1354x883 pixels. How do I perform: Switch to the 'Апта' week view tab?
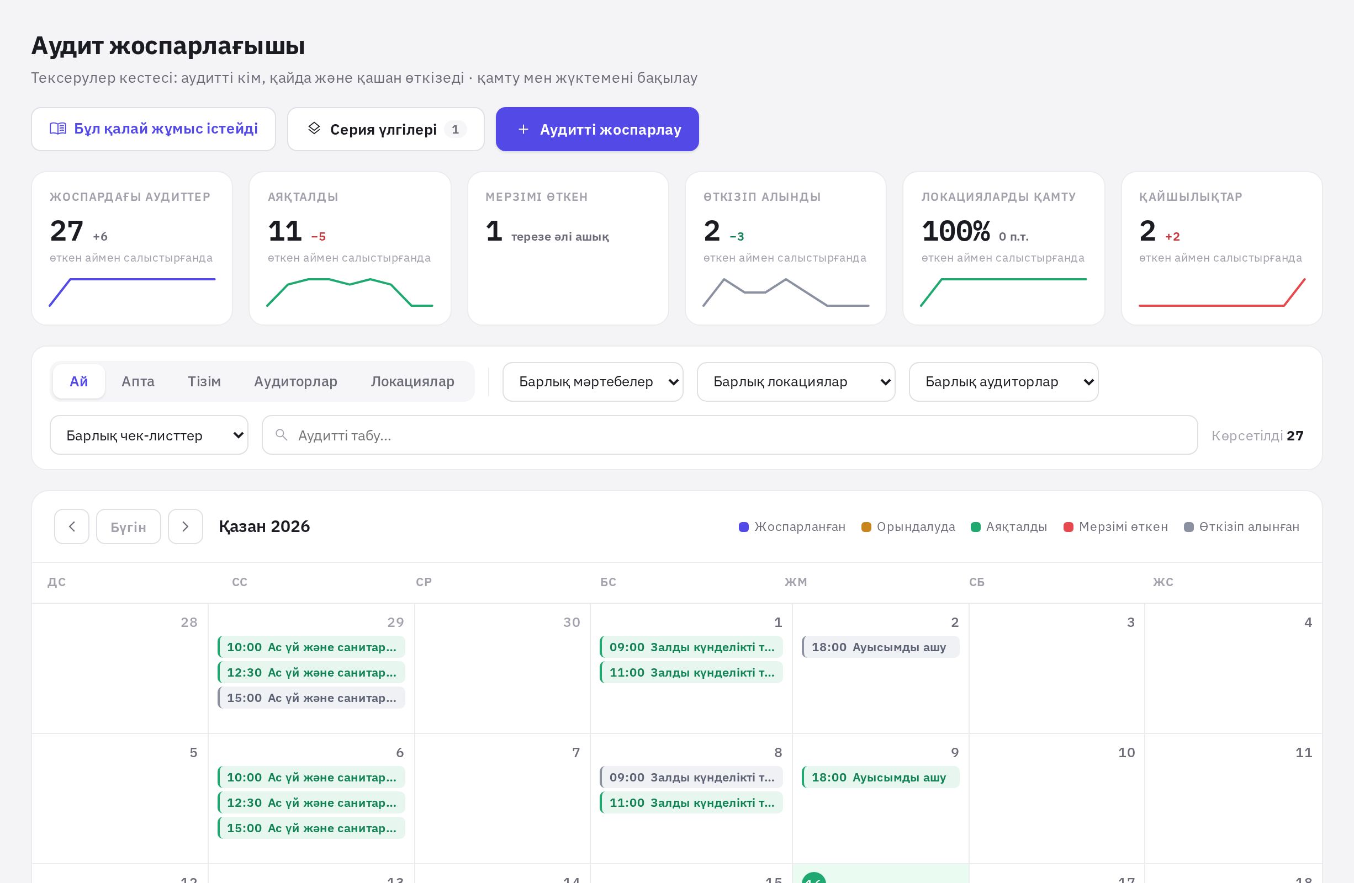click(x=137, y=381)
